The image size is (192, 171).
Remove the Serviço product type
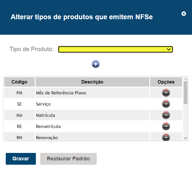pyautogui.click(x=166, y=104)
